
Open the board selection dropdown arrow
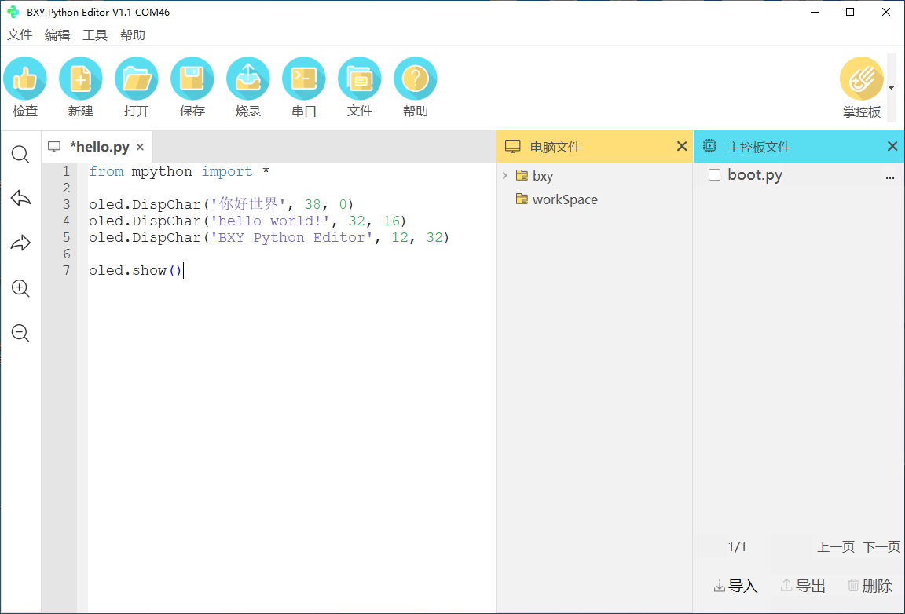pos(891,88)
